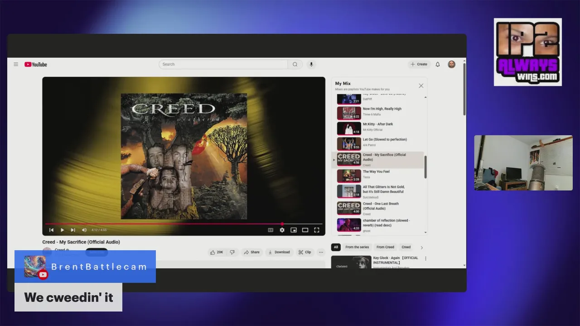Image resolution: width=580 pixels, height=326 pixels.
Task: Select the From the series chip
Action: click(x=357, y=247)
